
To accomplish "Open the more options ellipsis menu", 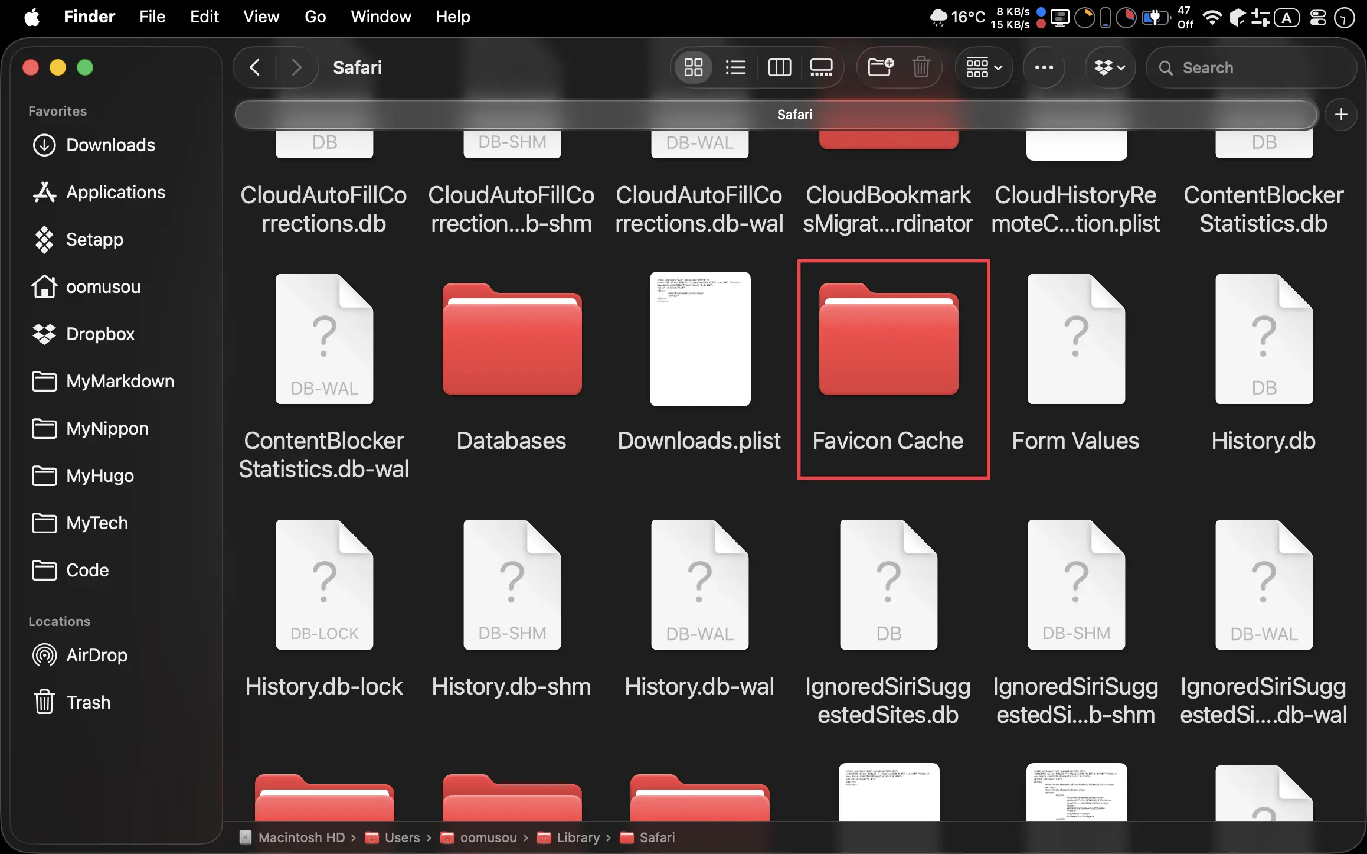I will click(x=1044, y=67).
